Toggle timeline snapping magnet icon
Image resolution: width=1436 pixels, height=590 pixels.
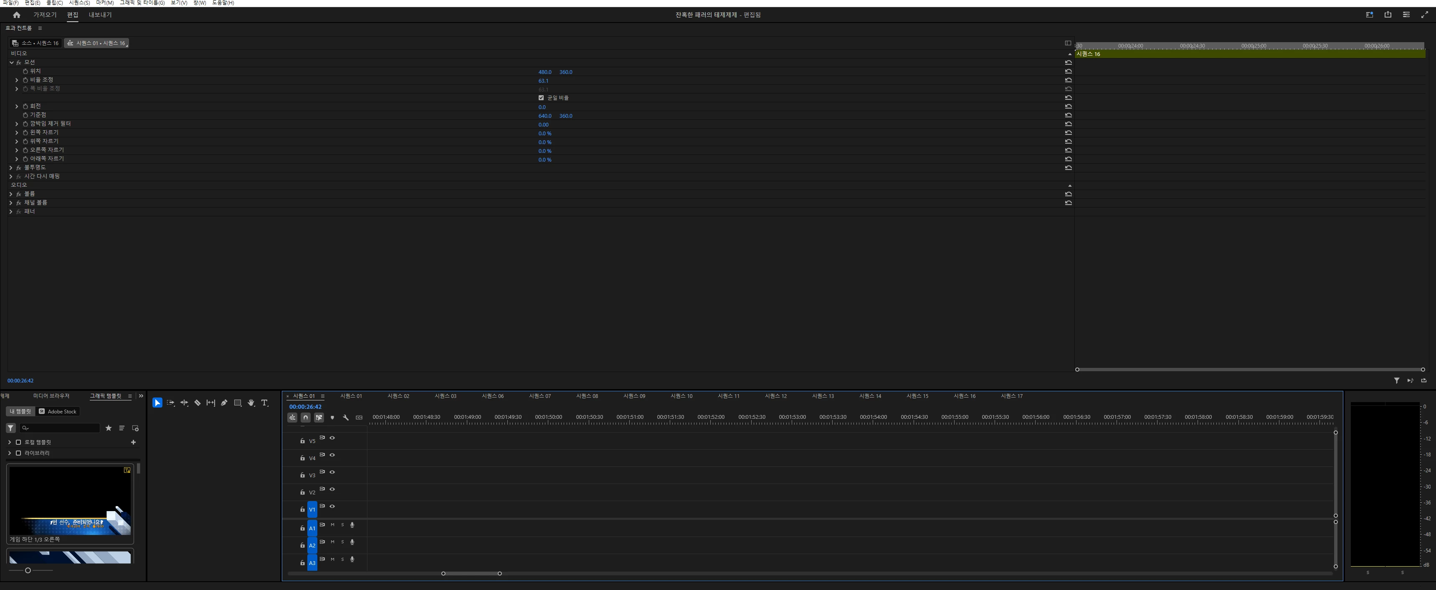(306, 417)
